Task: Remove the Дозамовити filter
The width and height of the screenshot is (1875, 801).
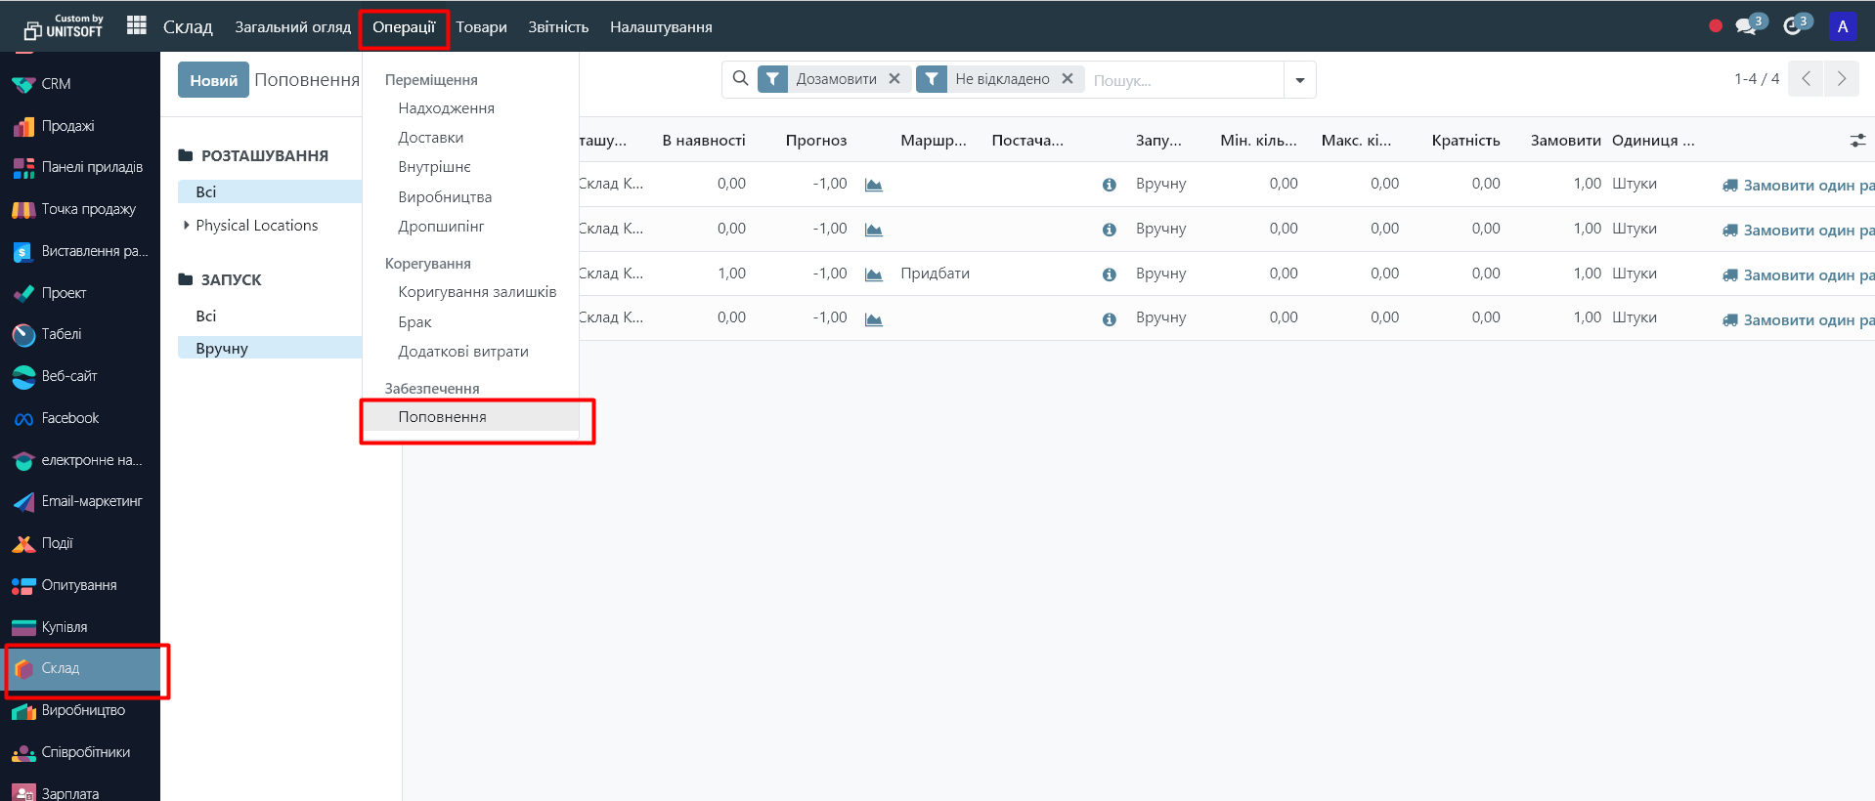Action: pyautogui.click(x=894, y=79)
